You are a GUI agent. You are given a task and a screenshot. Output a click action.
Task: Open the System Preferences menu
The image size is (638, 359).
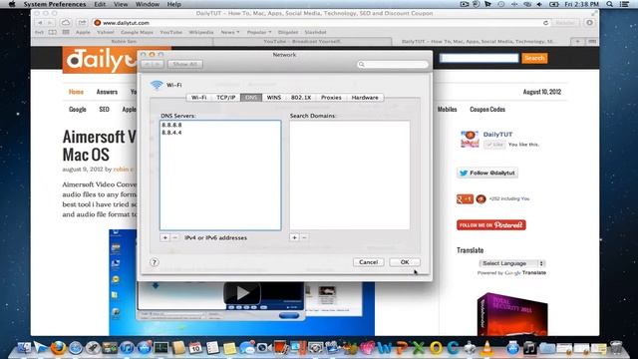coord(55,4)
